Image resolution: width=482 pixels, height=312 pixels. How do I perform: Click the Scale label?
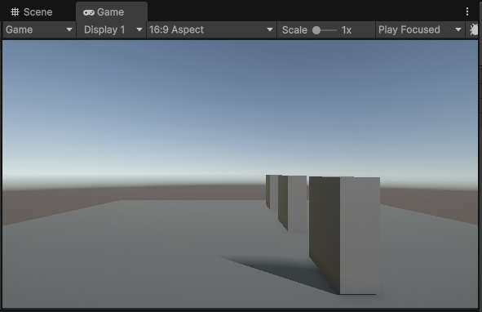tap(294, 30)
